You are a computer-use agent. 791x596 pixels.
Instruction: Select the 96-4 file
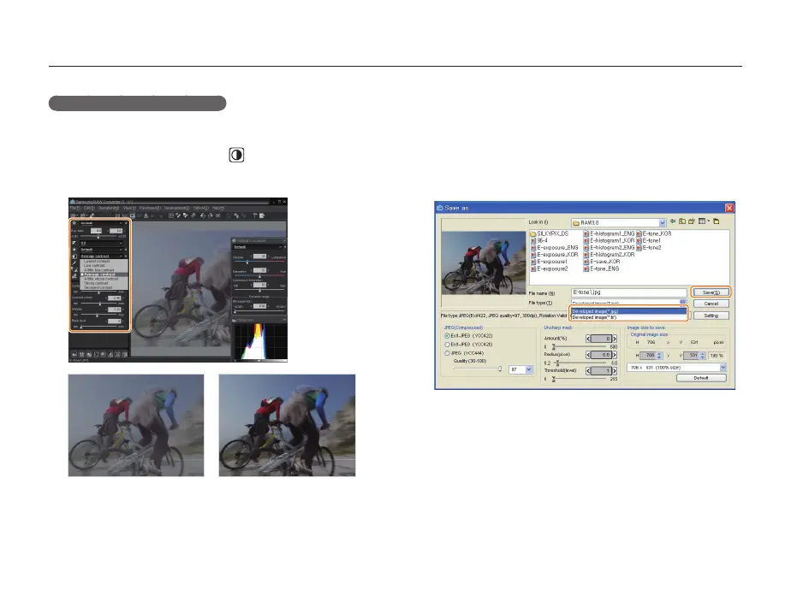click(539, 241)
